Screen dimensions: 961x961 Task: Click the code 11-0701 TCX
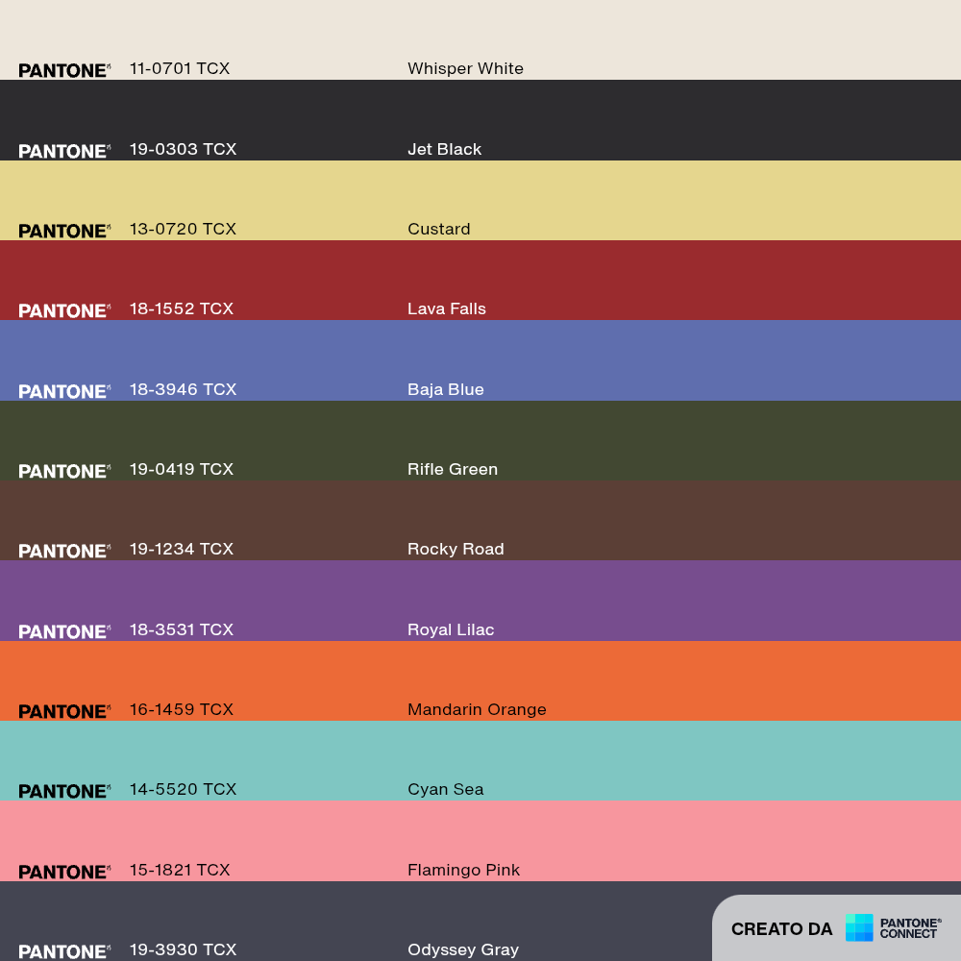tap(180, 68)
